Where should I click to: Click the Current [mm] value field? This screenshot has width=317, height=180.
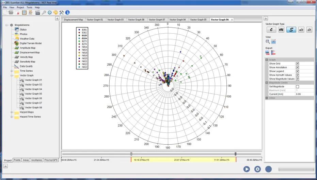click(304, 94)
